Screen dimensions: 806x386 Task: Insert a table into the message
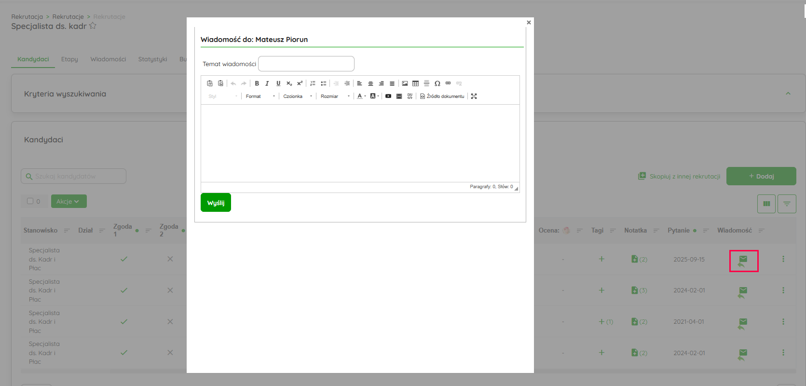pyautogui.click(x=415, y=83)
